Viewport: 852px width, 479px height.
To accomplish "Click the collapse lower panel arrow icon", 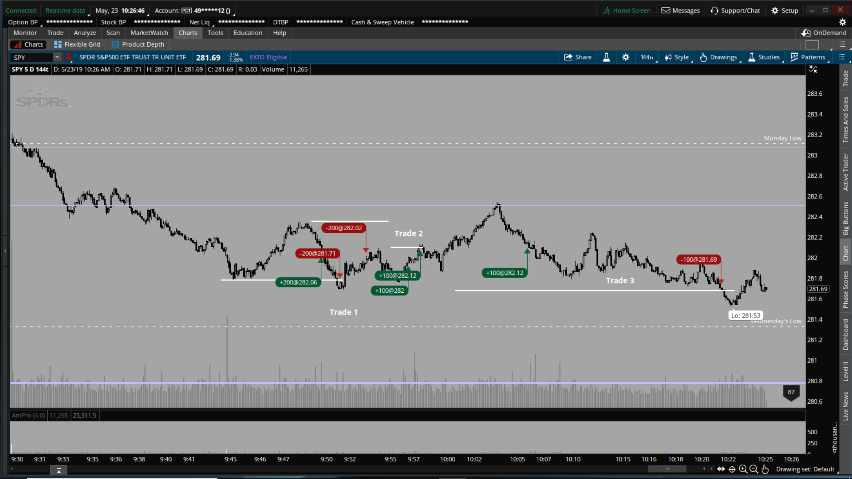I will tap(59, 470).
